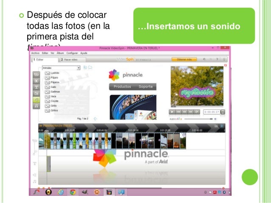Open the titles (T) album in sidebar
Screen dimensions: 271x203
click(36, 87)
